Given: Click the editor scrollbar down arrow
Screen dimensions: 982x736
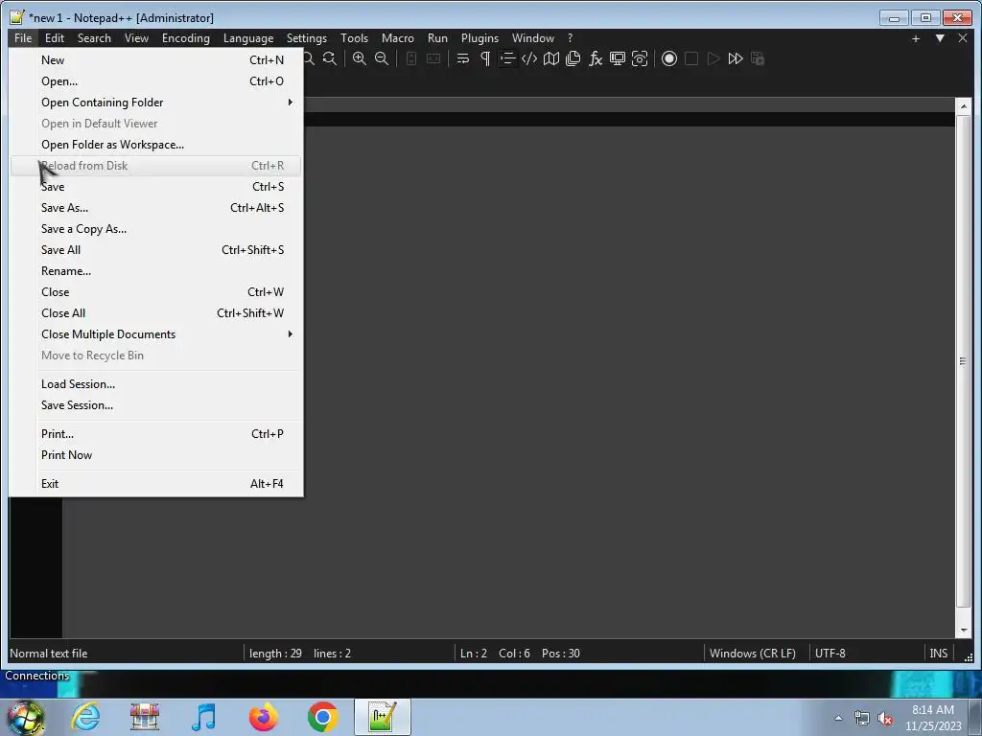Looking at the screenshot, I should click(963, 631).
